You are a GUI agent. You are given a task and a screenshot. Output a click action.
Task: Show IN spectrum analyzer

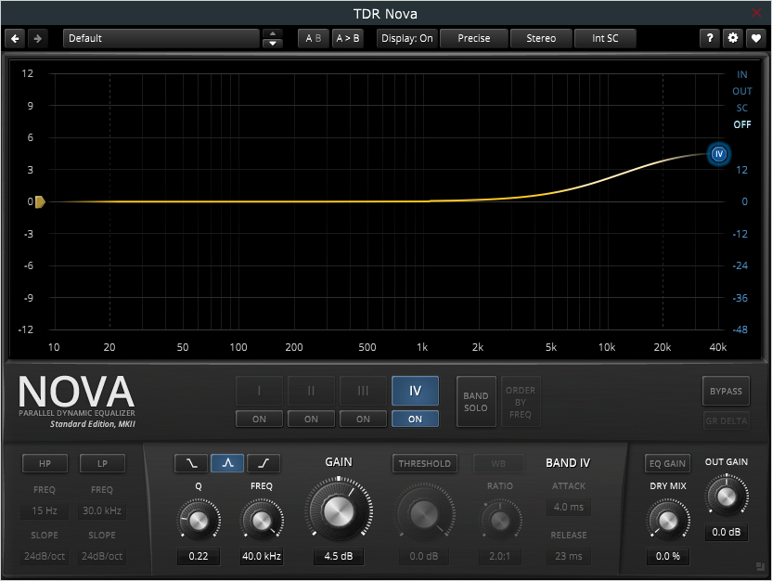tap(742, 74)
